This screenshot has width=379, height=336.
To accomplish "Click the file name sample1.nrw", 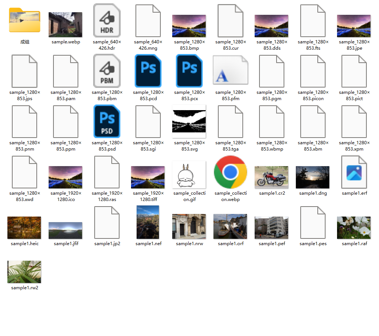I will [x=189, y=244].
